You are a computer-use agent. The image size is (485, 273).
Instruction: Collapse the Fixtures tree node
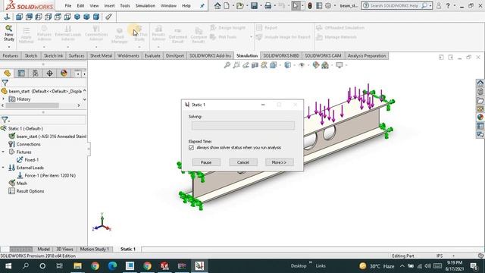pyautogui.click(x=3, y=152)
